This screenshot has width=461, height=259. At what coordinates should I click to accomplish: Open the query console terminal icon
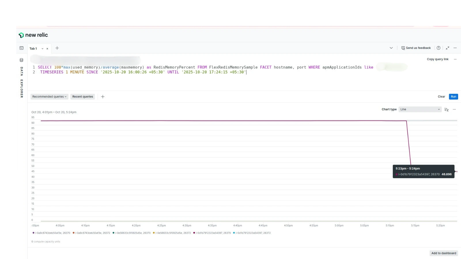point(22,48)
